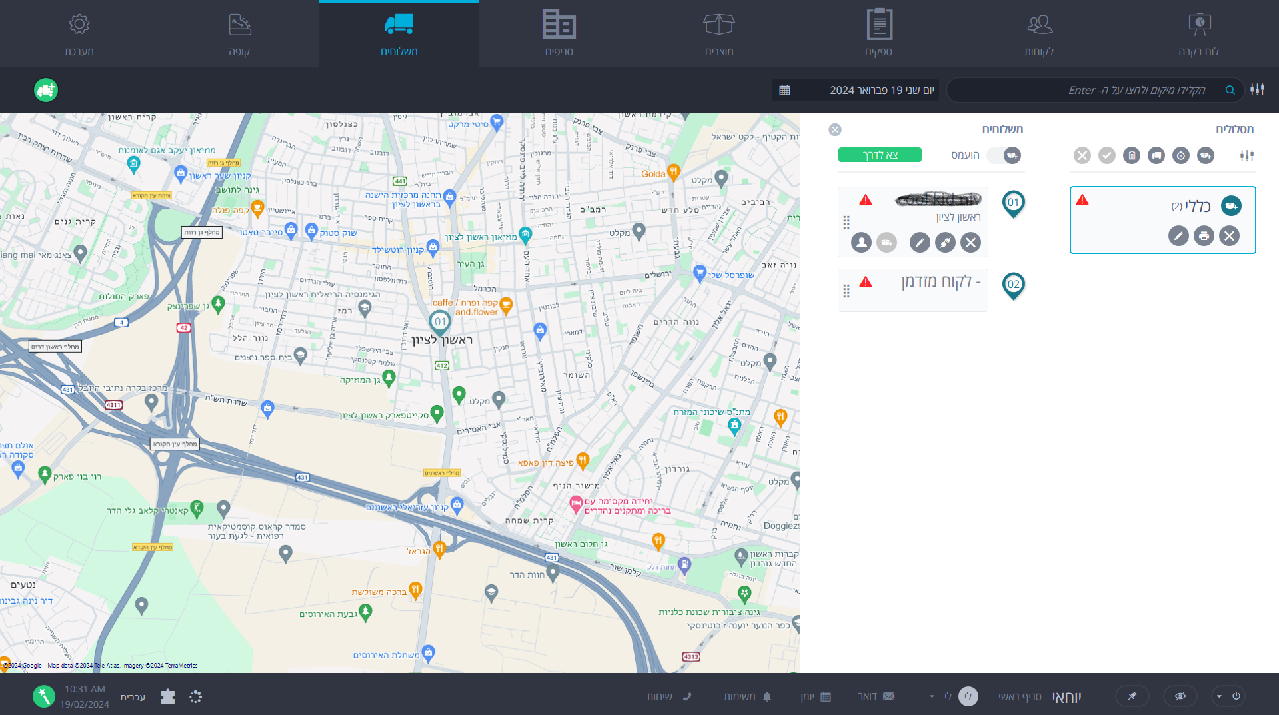Click the plug icon on shipment 01
The height and width of the screenshot is (715, 1279).
click(x=945, y=242)
